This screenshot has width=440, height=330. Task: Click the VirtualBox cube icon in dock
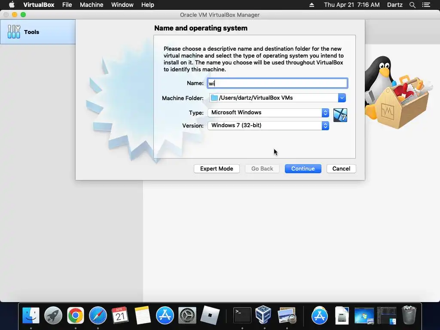[x=263, y=315]
